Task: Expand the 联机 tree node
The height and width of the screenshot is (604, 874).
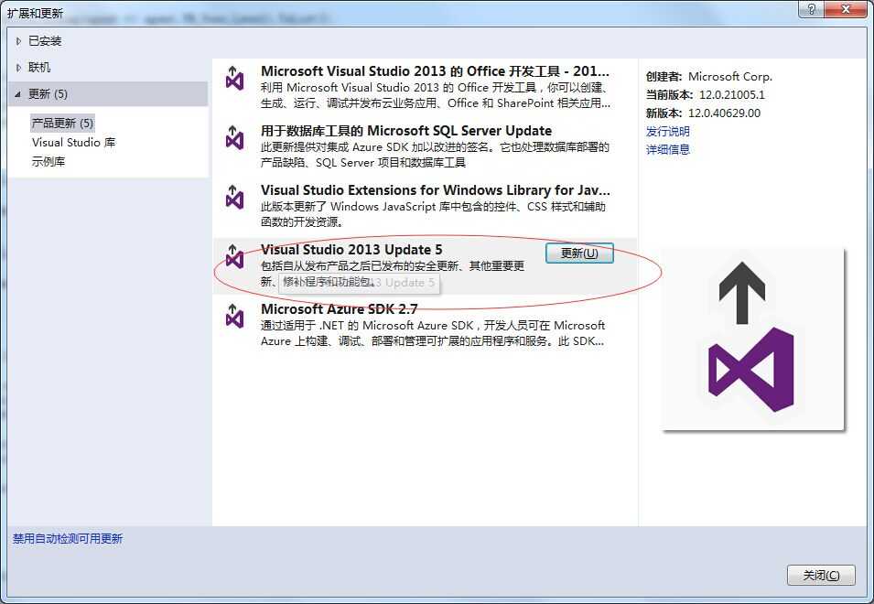Action: [x=18, y=68]
